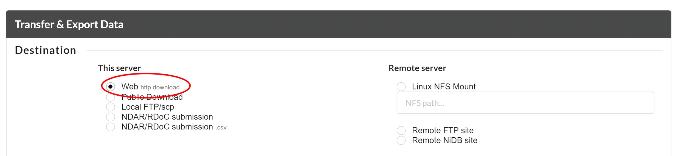Enable the Linux NFS Mount radio option

tap(401, 87)
